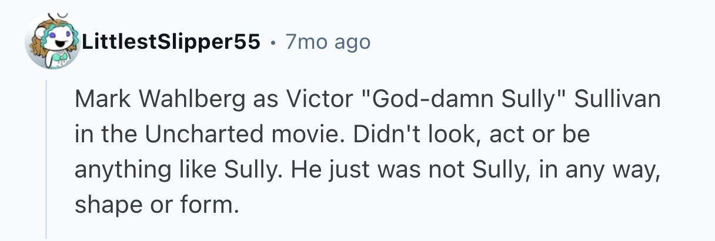Collapse the comment using the thread line
The image size is (715, 241).
46,159
